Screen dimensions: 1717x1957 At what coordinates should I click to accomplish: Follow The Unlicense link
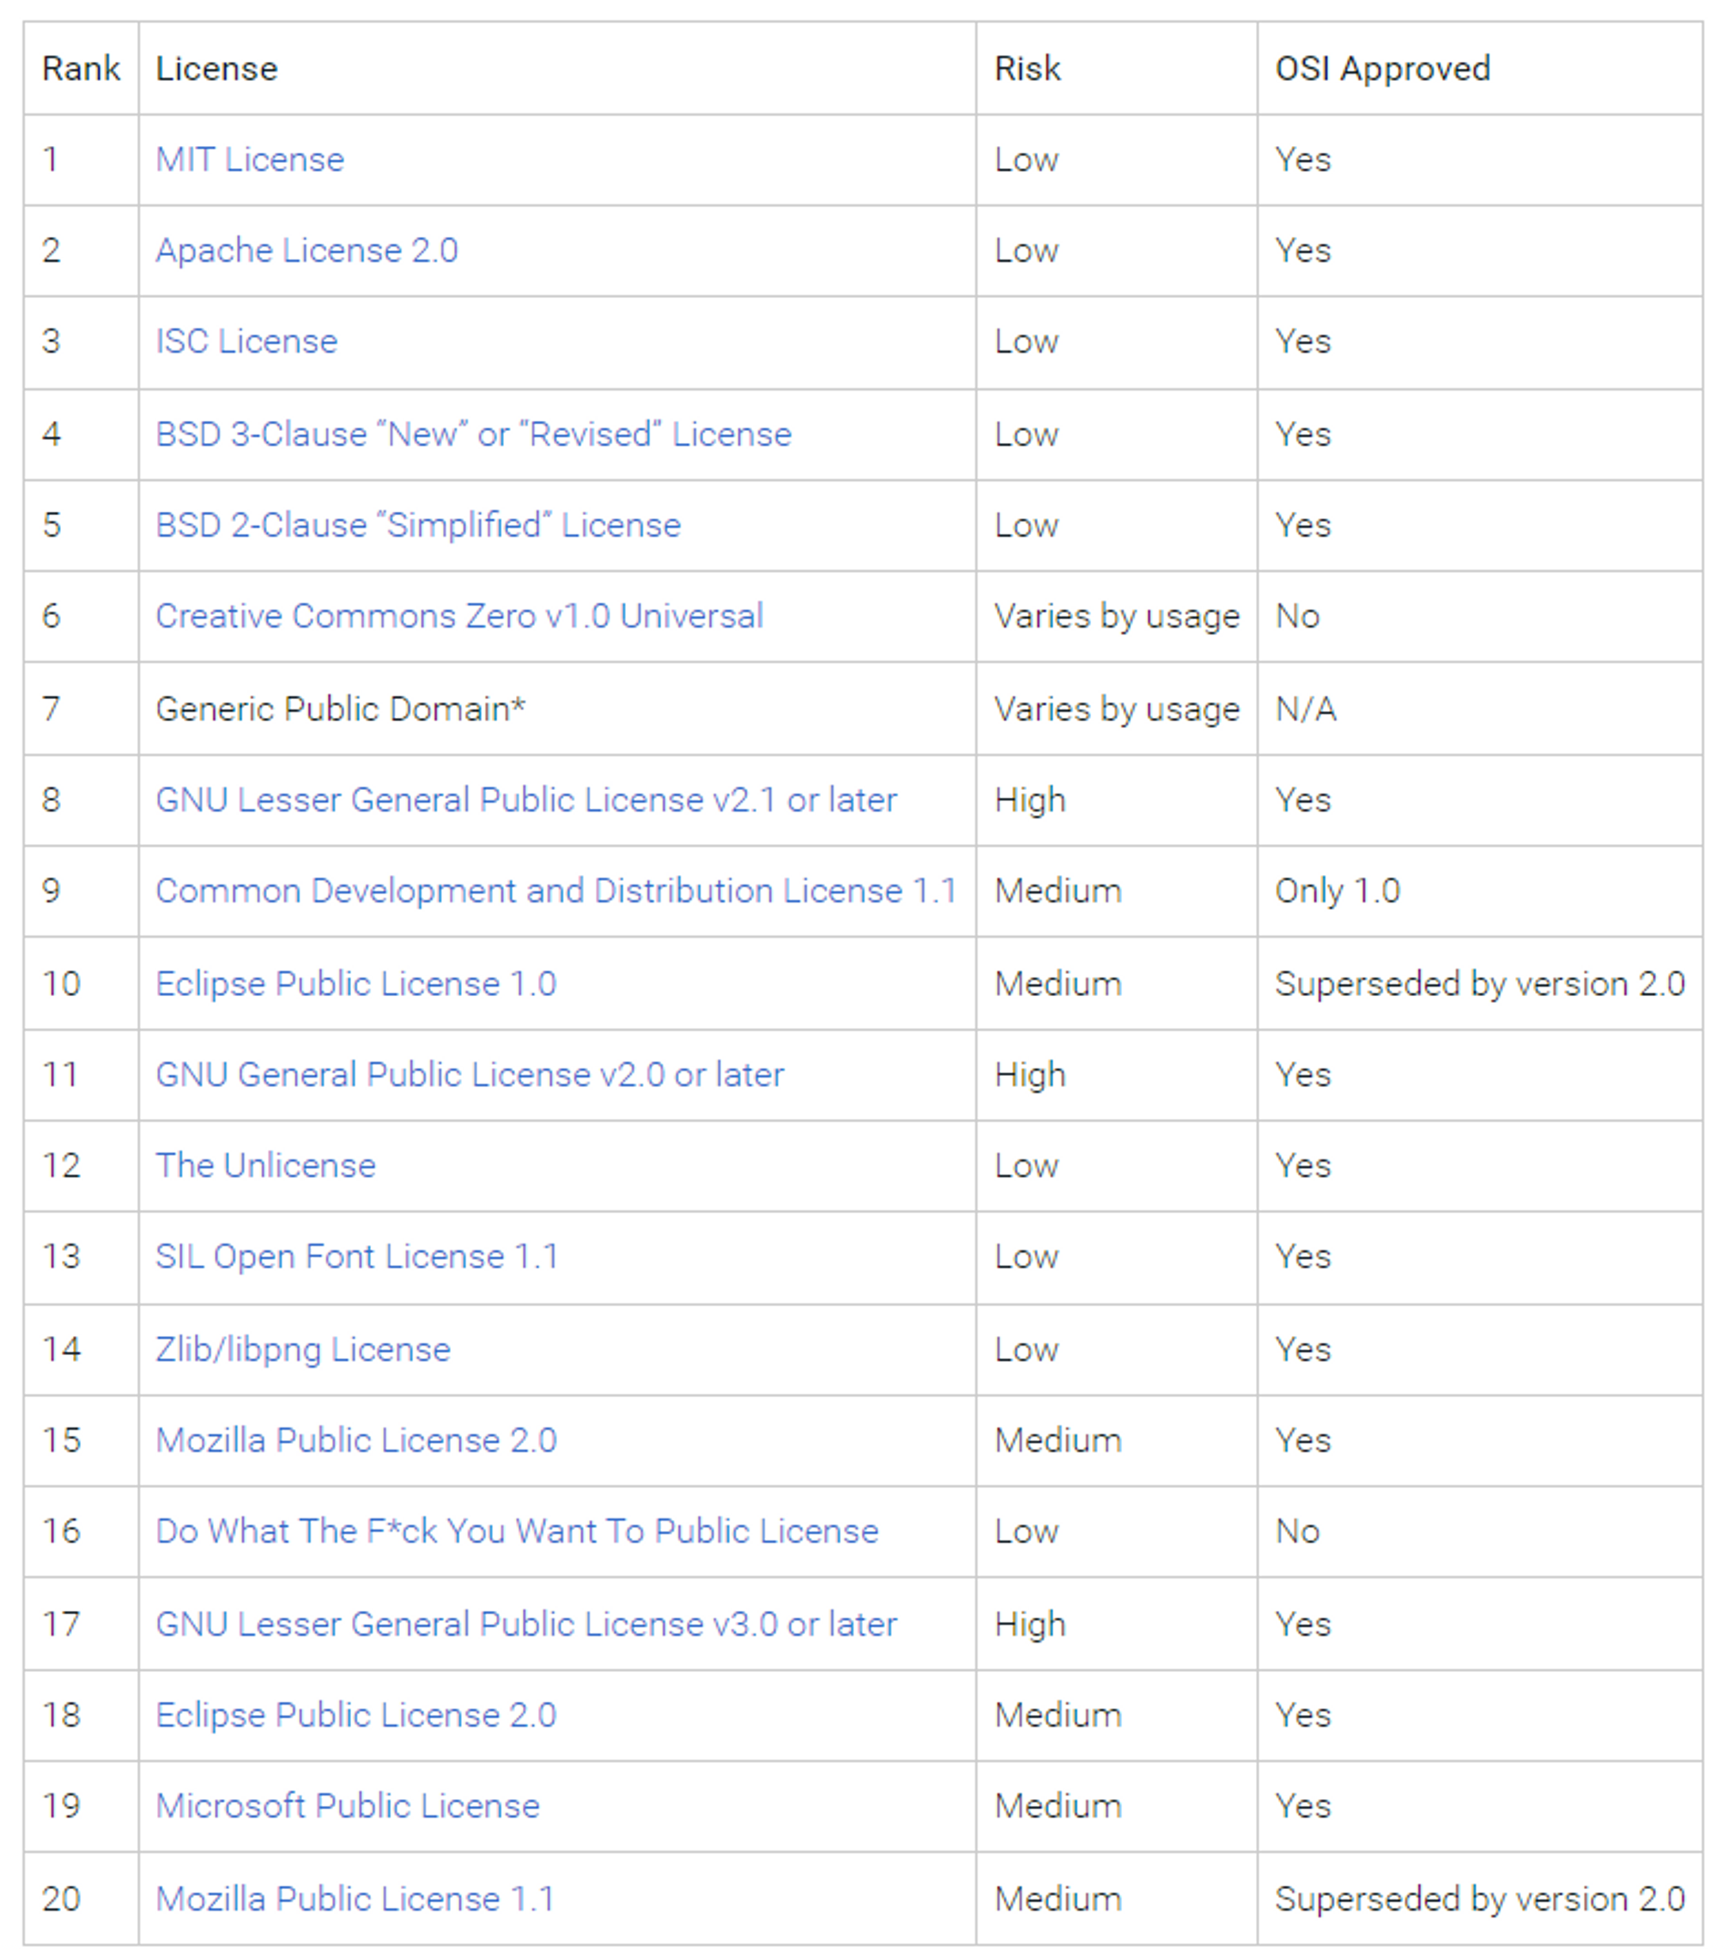tap(266, 1165)
